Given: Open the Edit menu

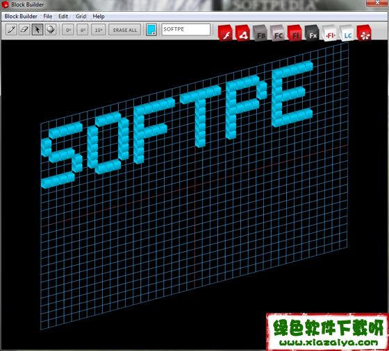Looking at the screenshot, I should point(63,17).
